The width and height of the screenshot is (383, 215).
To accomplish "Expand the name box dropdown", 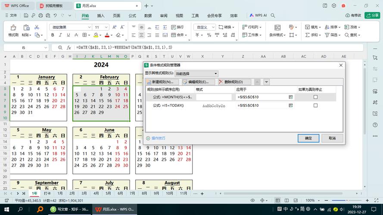I will click(45, 48).
